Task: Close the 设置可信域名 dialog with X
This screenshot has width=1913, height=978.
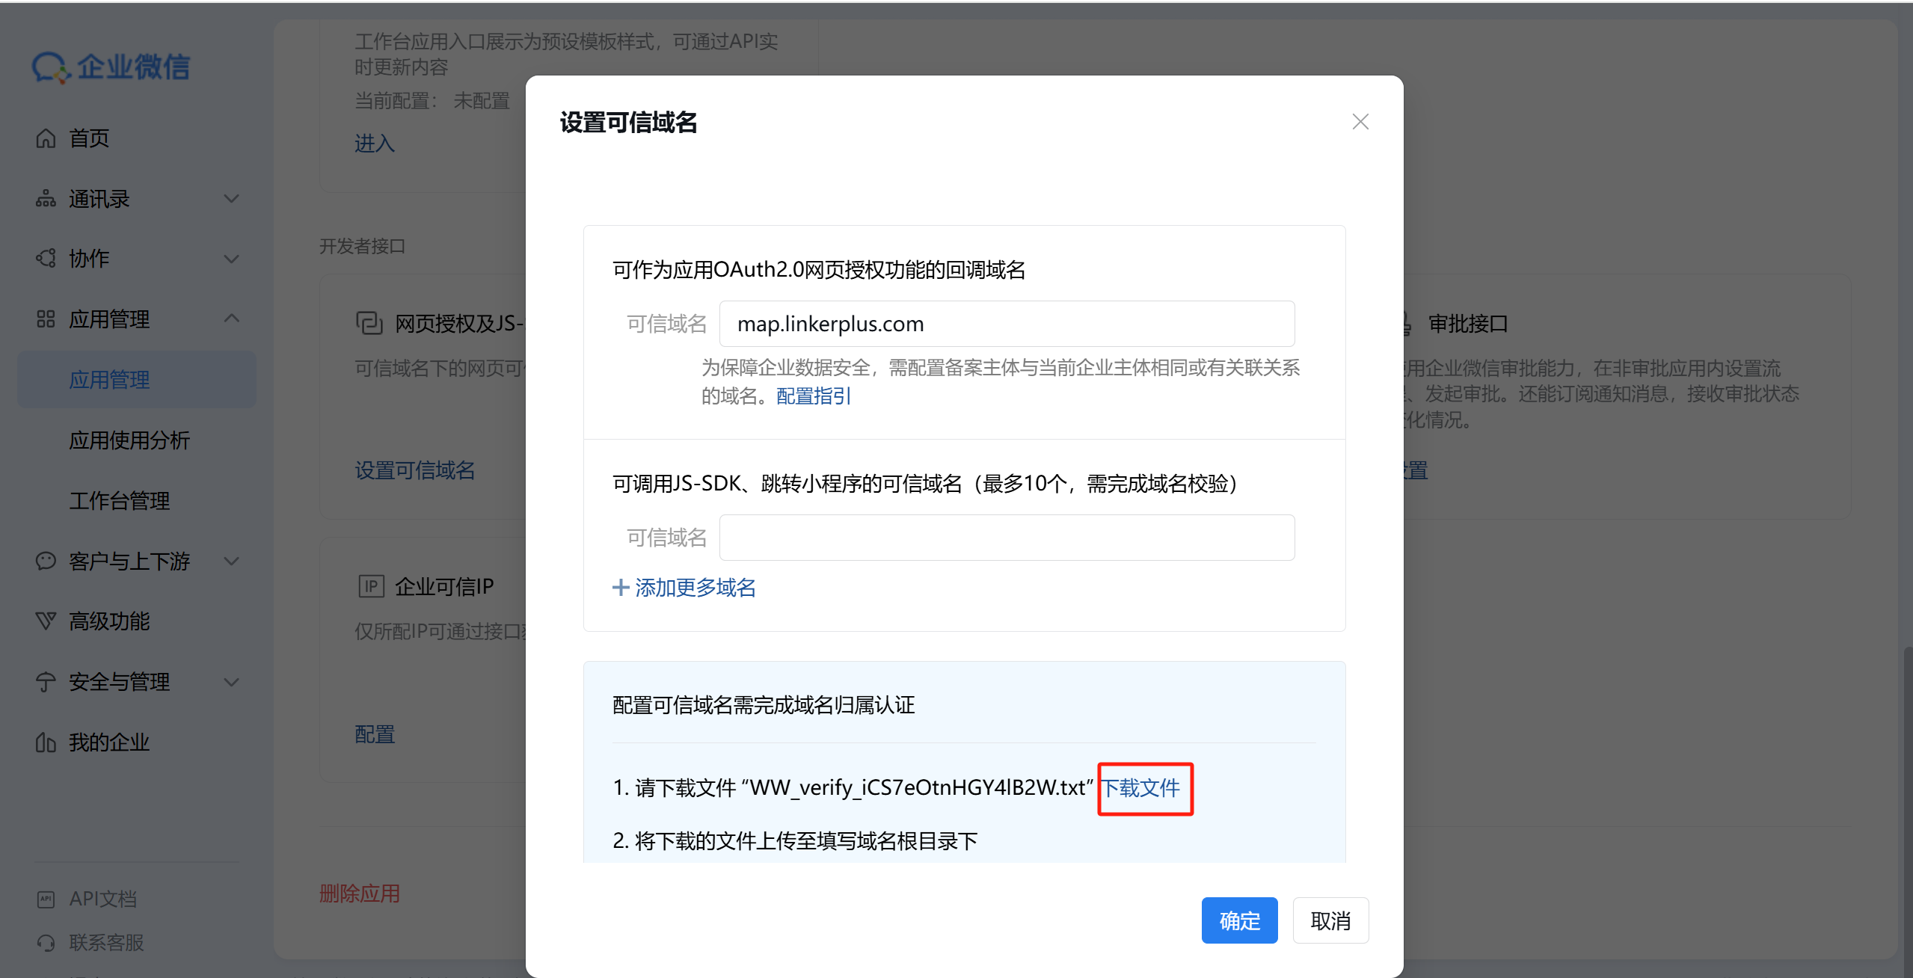Action: pyautogui.click(x=1360, y=122)
